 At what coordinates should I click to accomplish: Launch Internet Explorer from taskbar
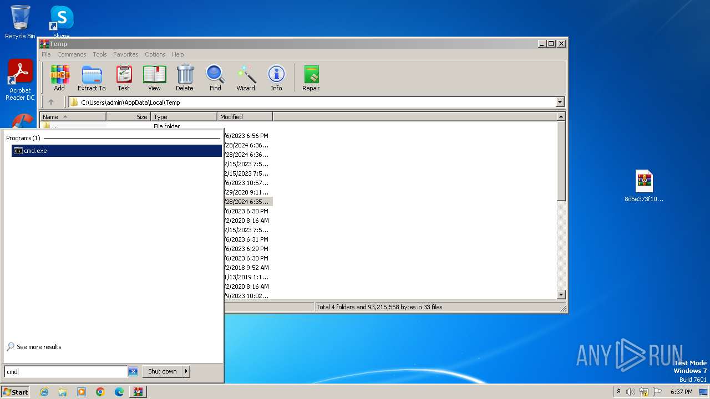(44, 392)
